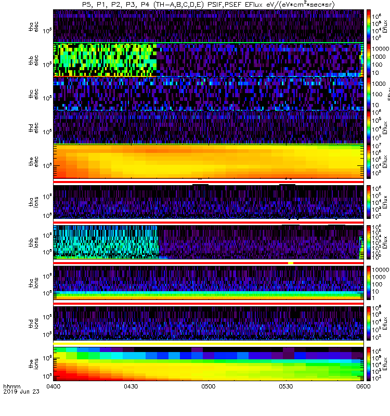
Task: Click the Eflux label of tha elec colorbar
Action: click(385, 27)
